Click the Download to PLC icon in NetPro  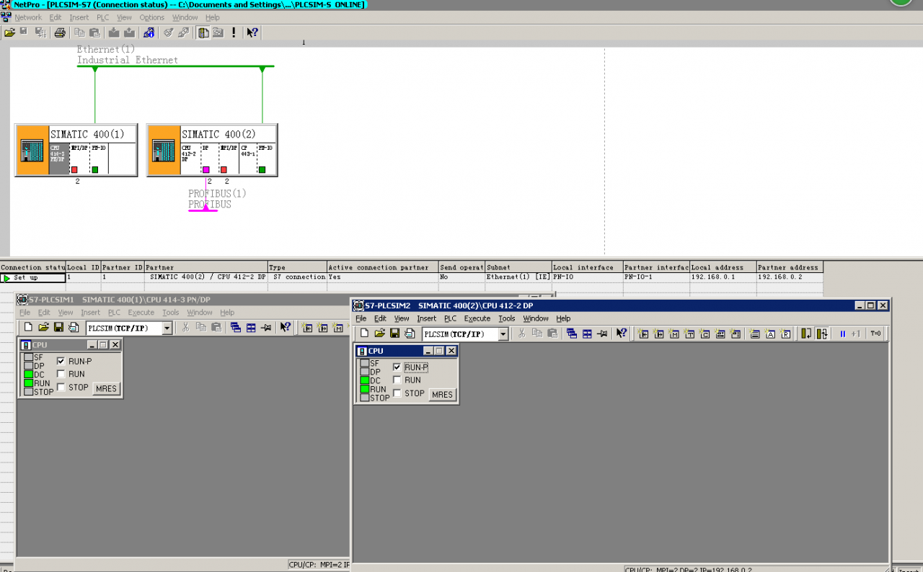(114, 32)
